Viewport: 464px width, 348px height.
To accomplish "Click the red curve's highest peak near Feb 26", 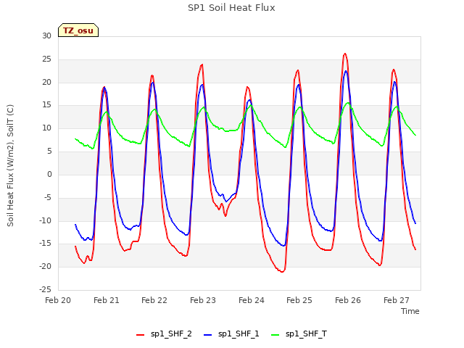I will click(x=345, y=54).
